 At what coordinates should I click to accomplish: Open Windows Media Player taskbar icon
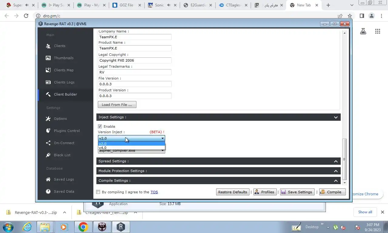click(x=64, y=227)
